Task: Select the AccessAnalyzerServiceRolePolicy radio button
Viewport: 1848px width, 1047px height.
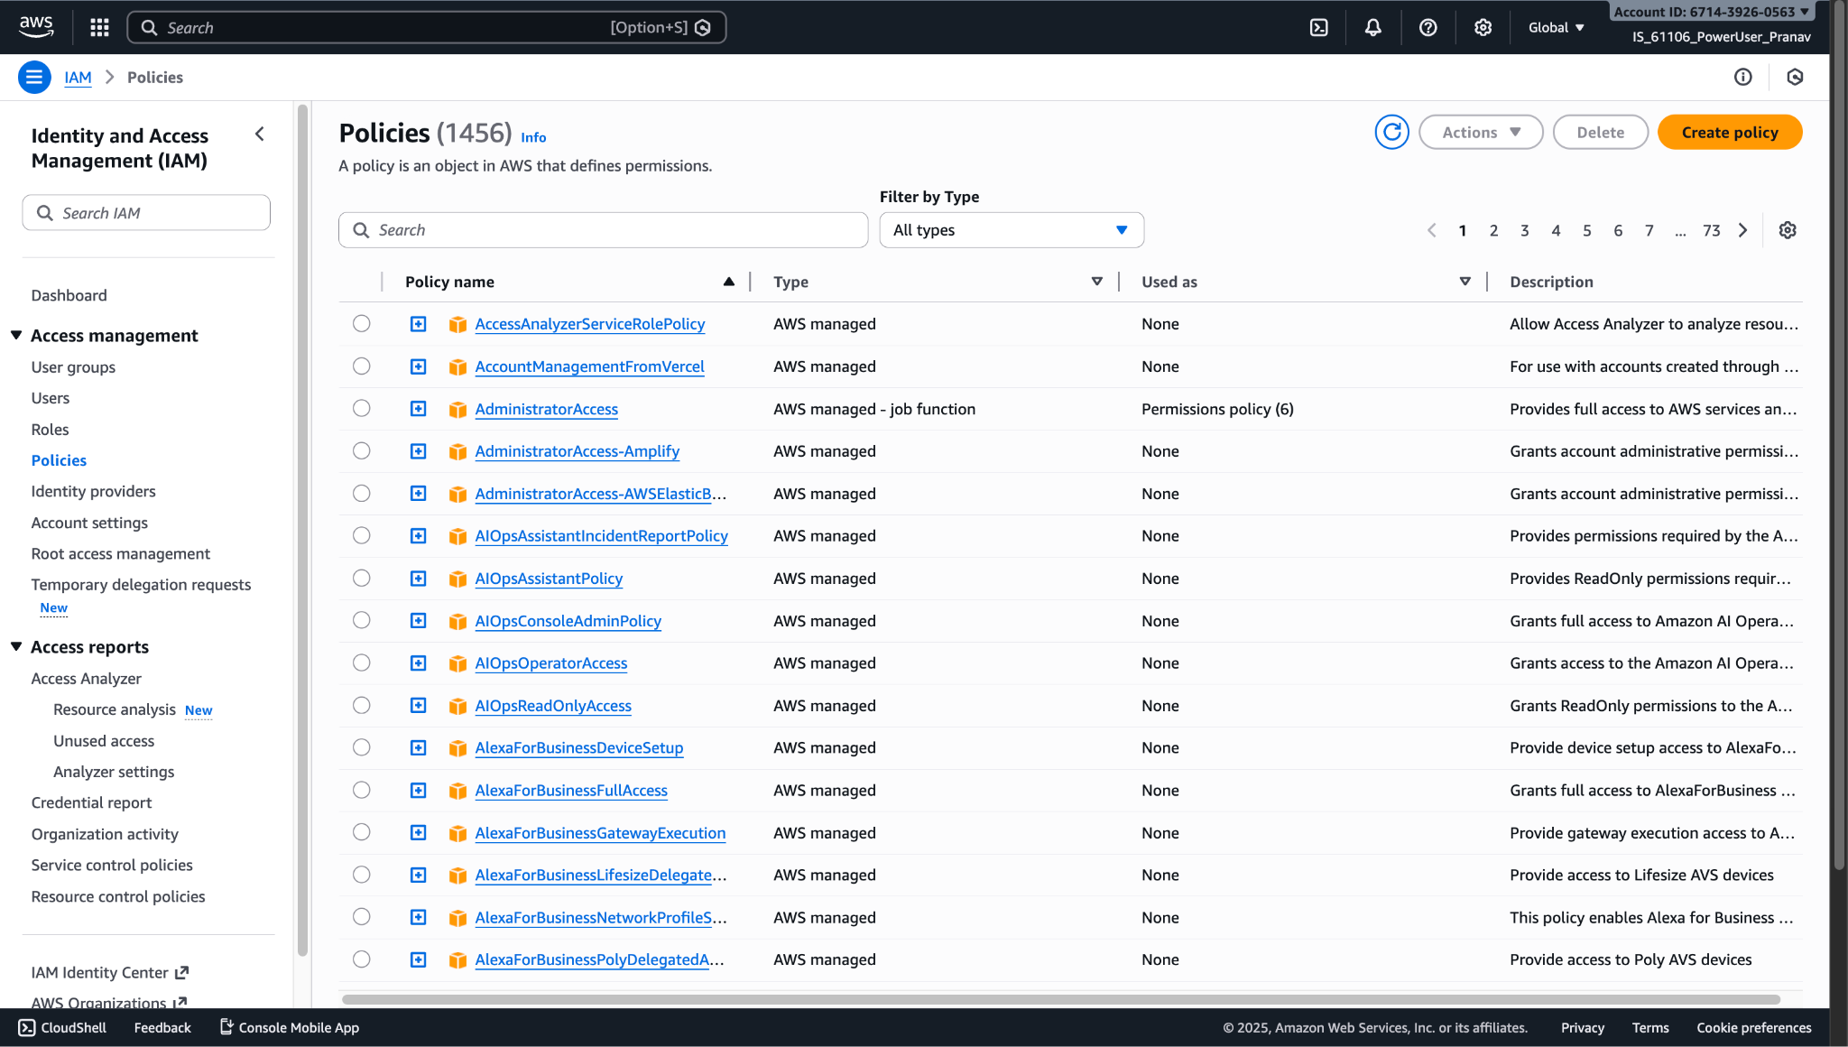Action: [x=361, y=323]
